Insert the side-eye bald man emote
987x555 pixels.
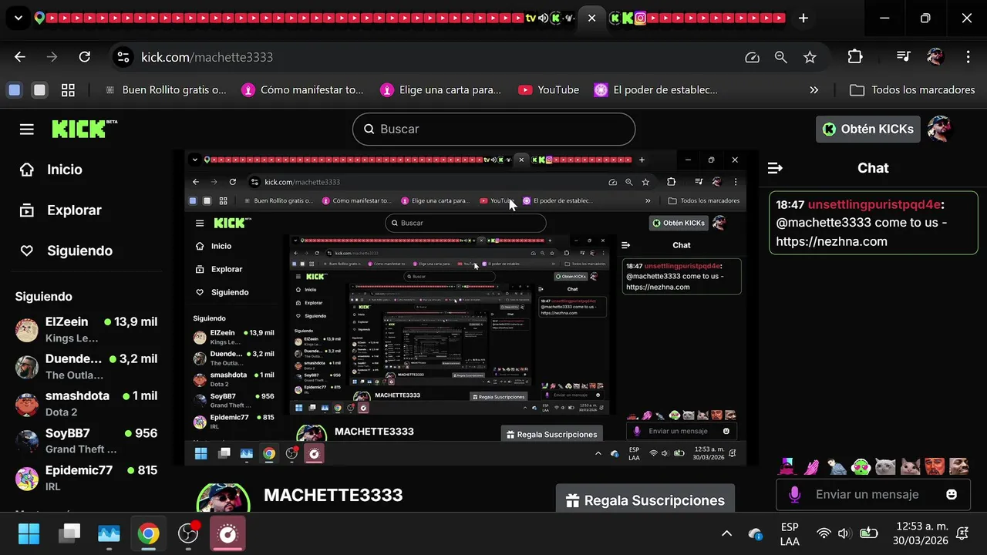point(959,466)
